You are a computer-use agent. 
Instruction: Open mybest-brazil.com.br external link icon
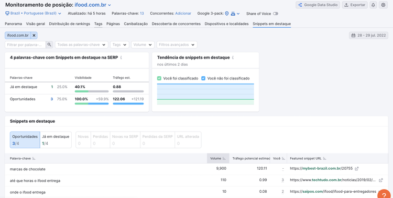(x=357, y=169)
